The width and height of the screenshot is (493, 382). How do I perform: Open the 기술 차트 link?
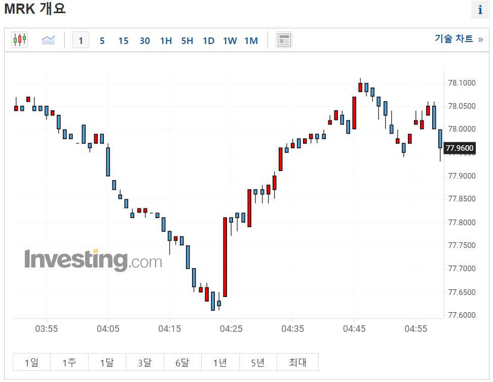(x=459, y=38)
